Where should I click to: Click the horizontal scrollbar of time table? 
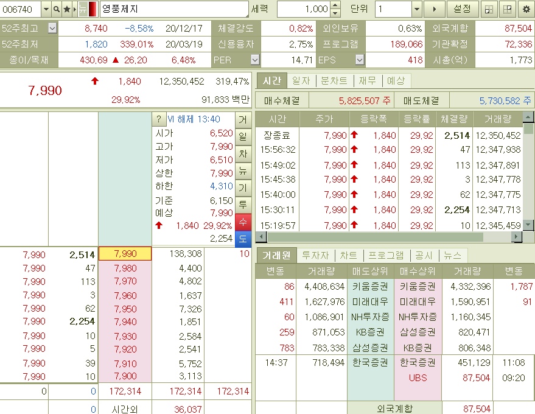[x=376, y=236]
